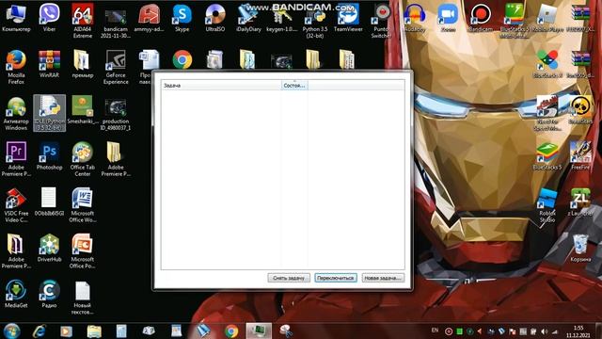Click Новая задача... button

(x=383, y=278)
